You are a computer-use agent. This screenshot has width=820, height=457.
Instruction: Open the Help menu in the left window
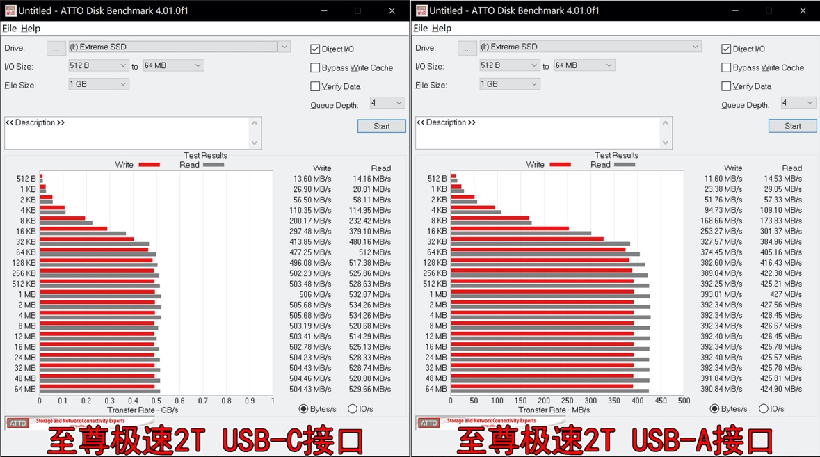pos(31,29)
